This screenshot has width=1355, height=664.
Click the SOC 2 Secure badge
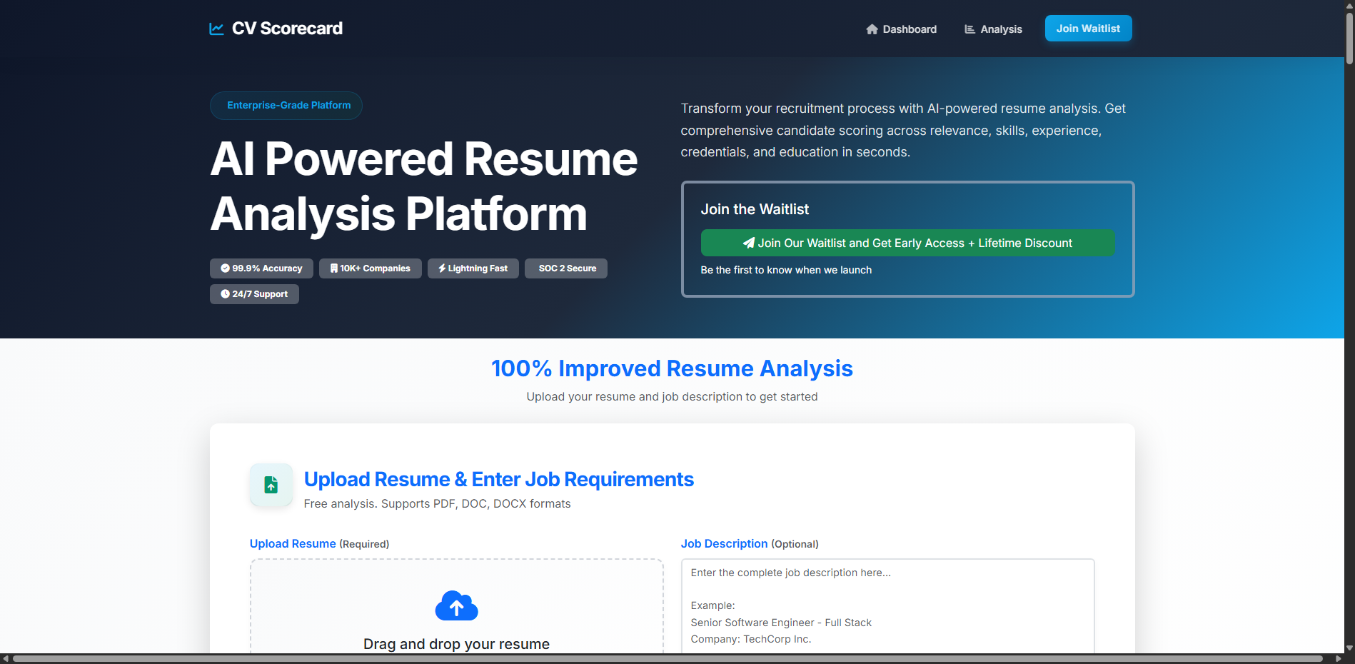565,268
